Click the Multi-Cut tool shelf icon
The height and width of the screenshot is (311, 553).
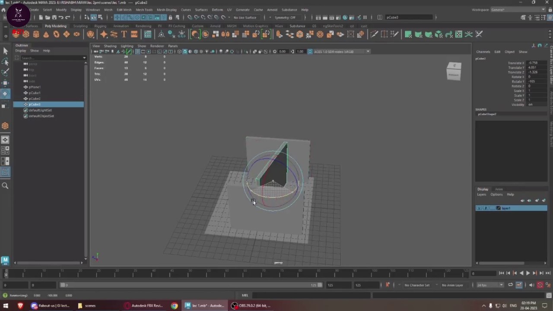tap(374, 35)
